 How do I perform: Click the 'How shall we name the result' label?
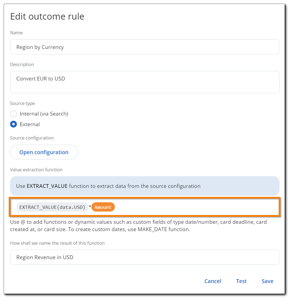coord(57,243)
